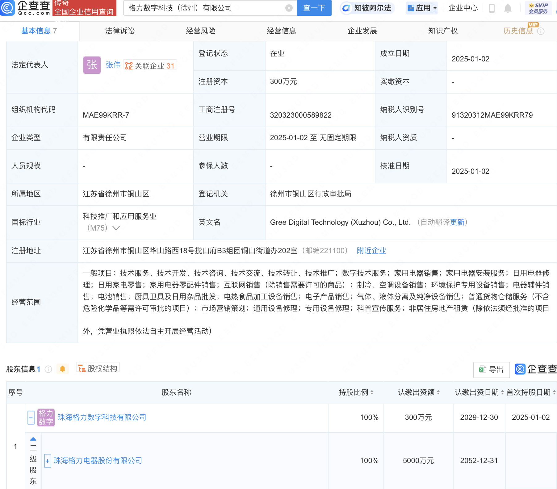Screen dimensions: 557x489
Task: Click info icon next to 股东信息
Action: point(48,369)
